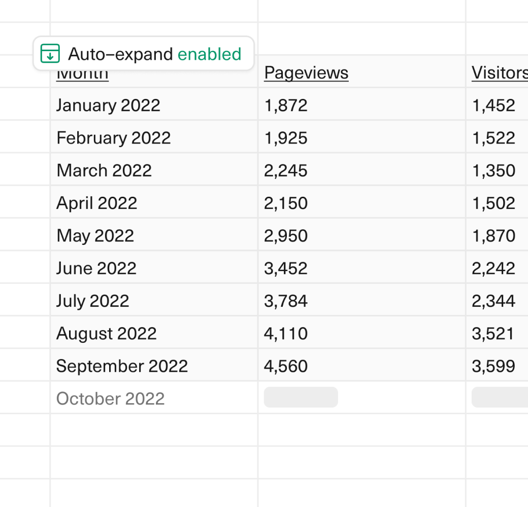Image resolution: width=528 pixels, height=507 pixels.
Task: Click the September 2022 month cell
Action: (122, 366)
